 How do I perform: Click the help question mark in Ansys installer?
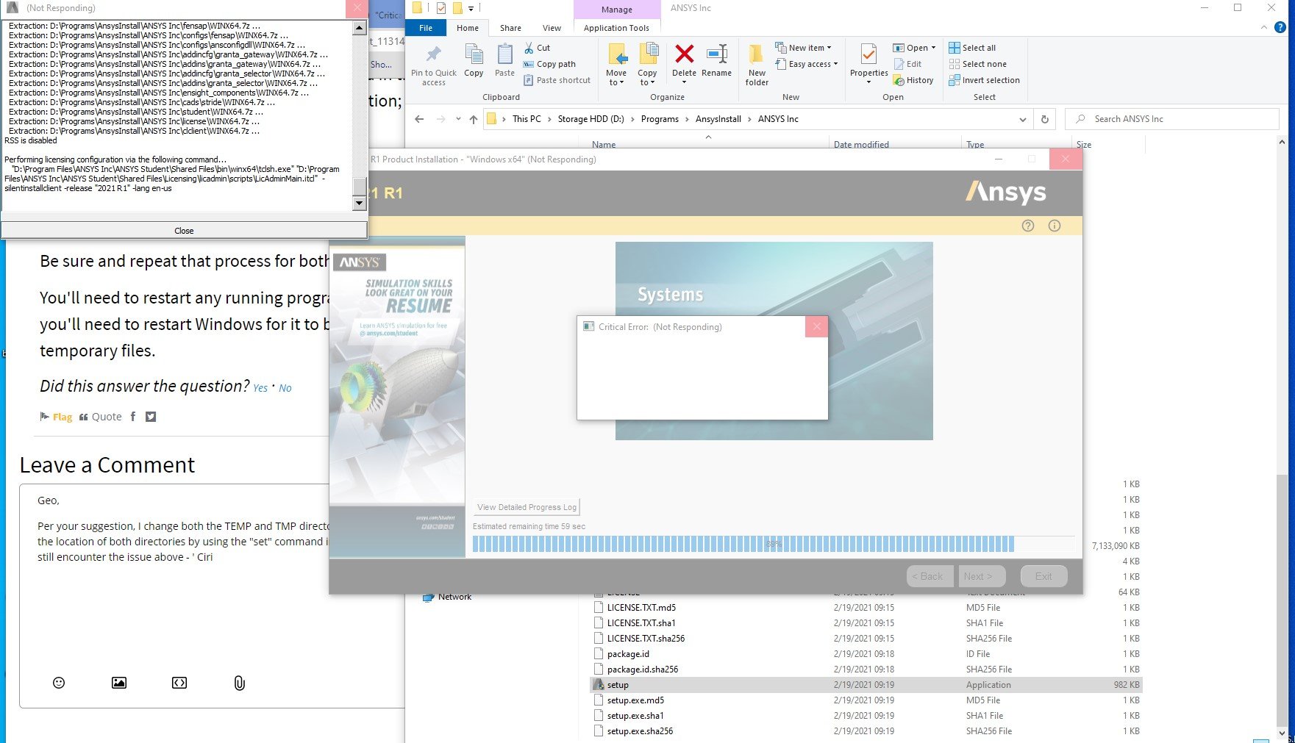point(1028,226)
